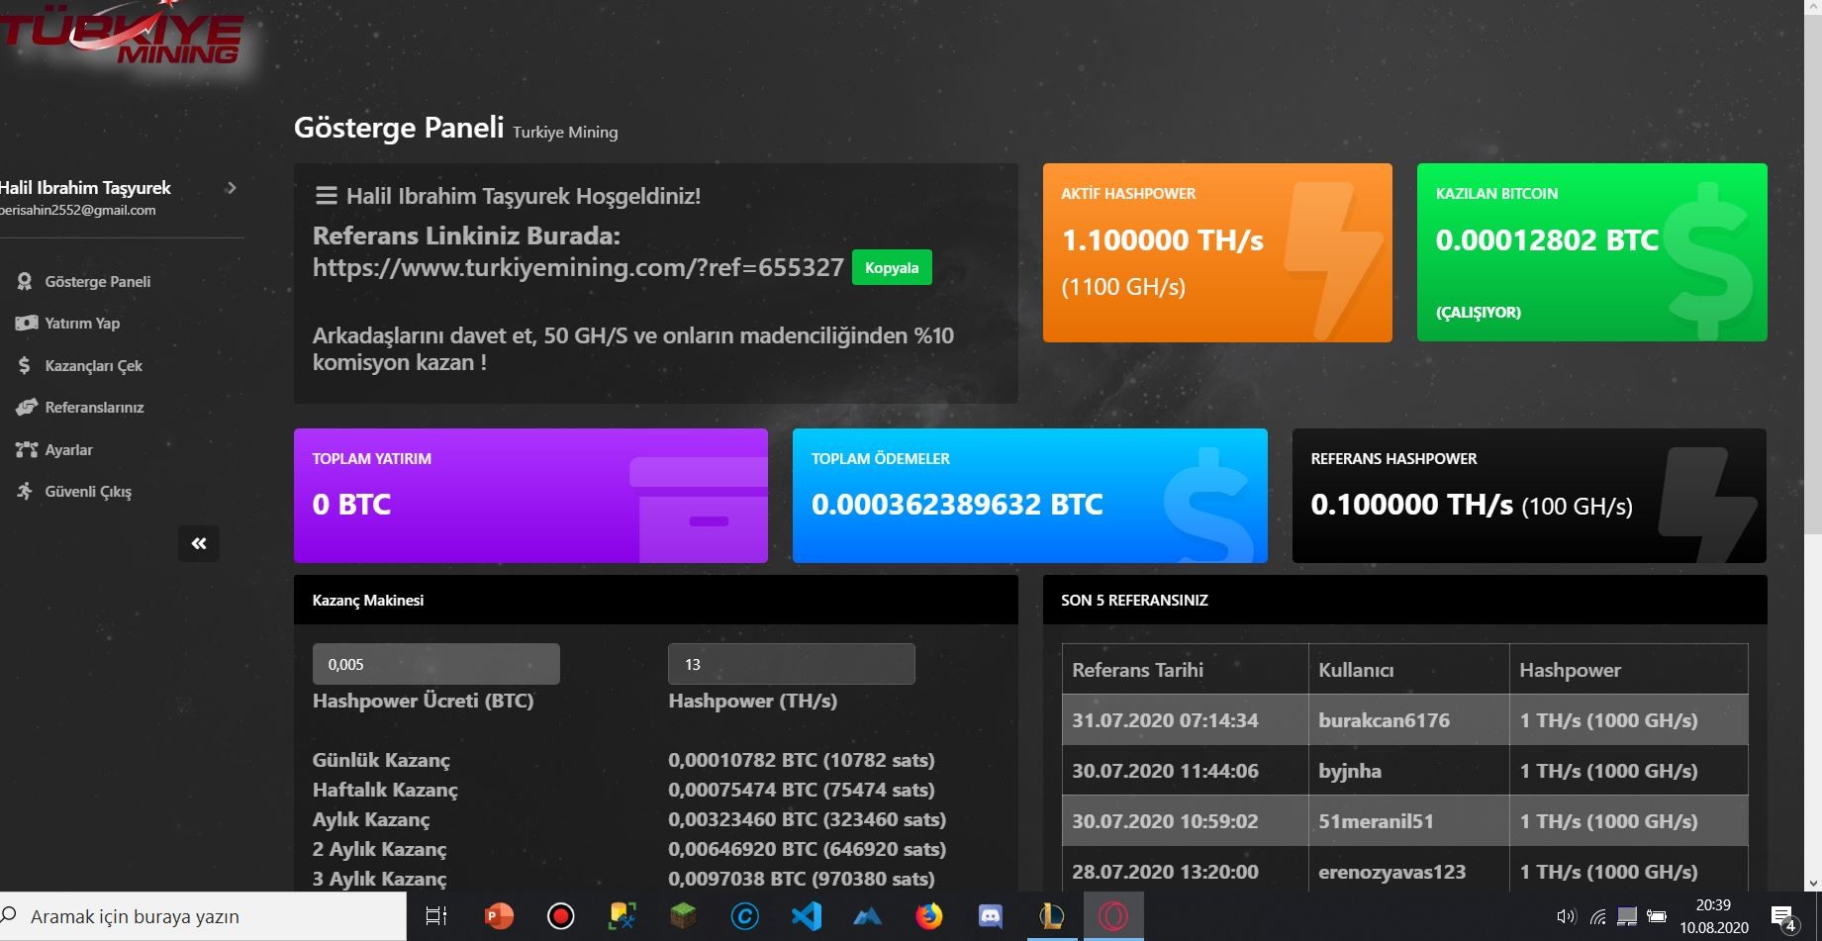Switch to Opera browser in the taskbar
The width and height of the screenshot is (1822, 941).
(x=1113, y=916)
